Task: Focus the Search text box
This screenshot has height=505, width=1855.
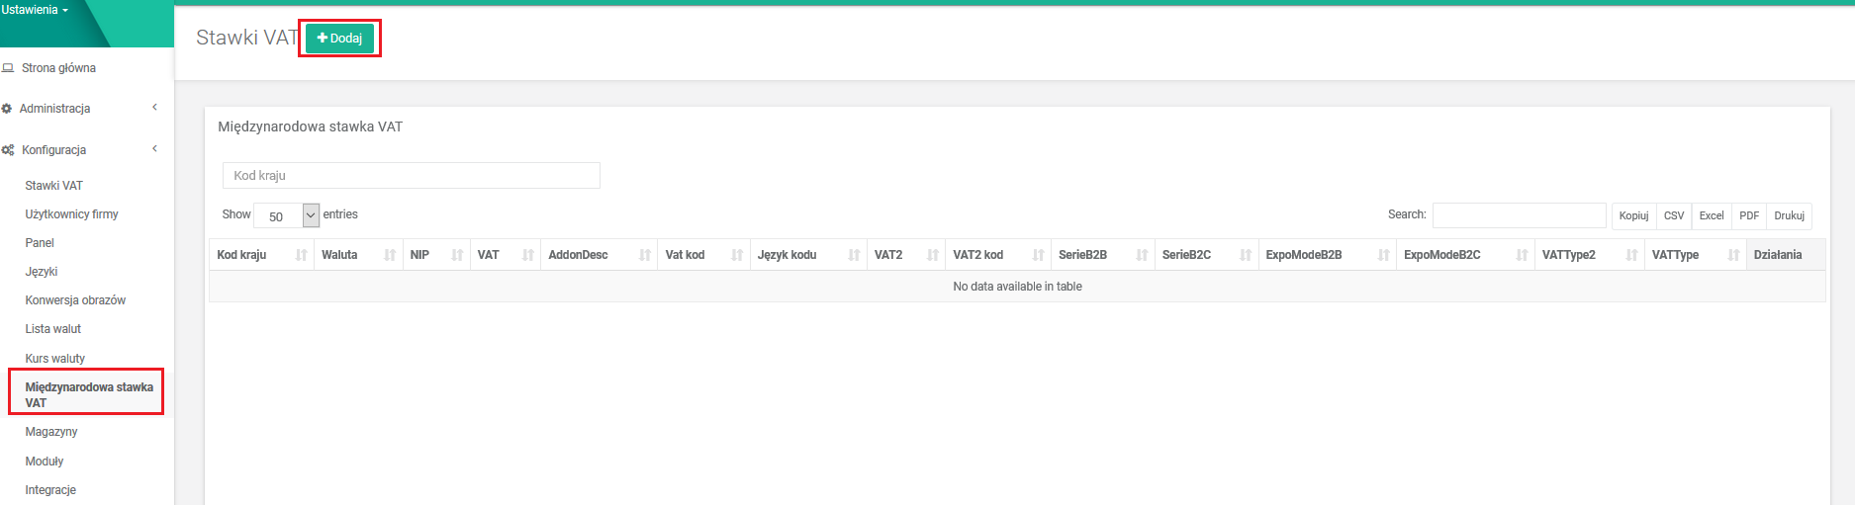Action: [x=1518, y=215]
